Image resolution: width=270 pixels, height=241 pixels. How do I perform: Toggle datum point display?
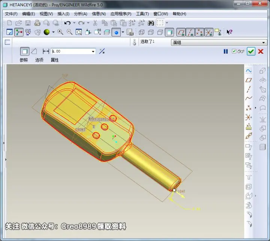[199, 32]
